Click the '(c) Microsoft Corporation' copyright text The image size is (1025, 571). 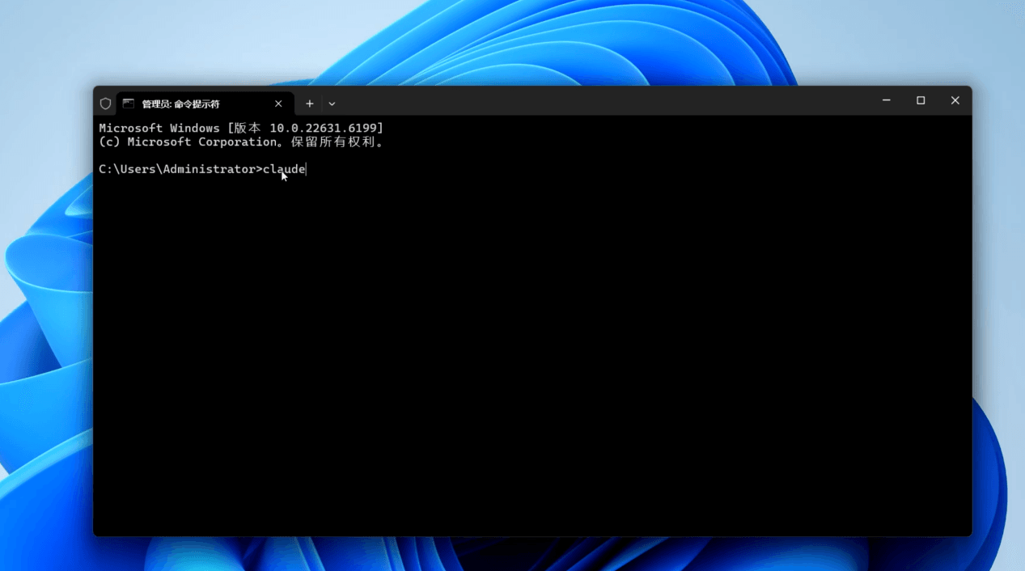[x=188, y=142]
